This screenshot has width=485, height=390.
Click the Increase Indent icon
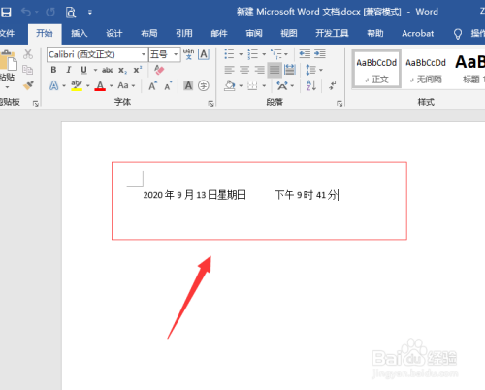pyautogui.click(x=320, y=54)
